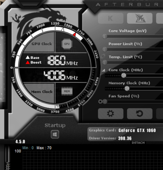Click the monitoring graph area

[93, 160]
